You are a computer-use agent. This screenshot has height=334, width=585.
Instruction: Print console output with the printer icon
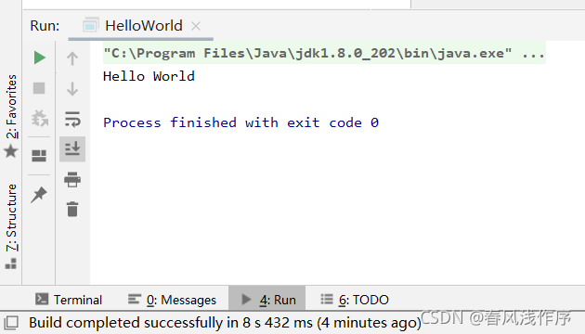click(x=72, y=179)
